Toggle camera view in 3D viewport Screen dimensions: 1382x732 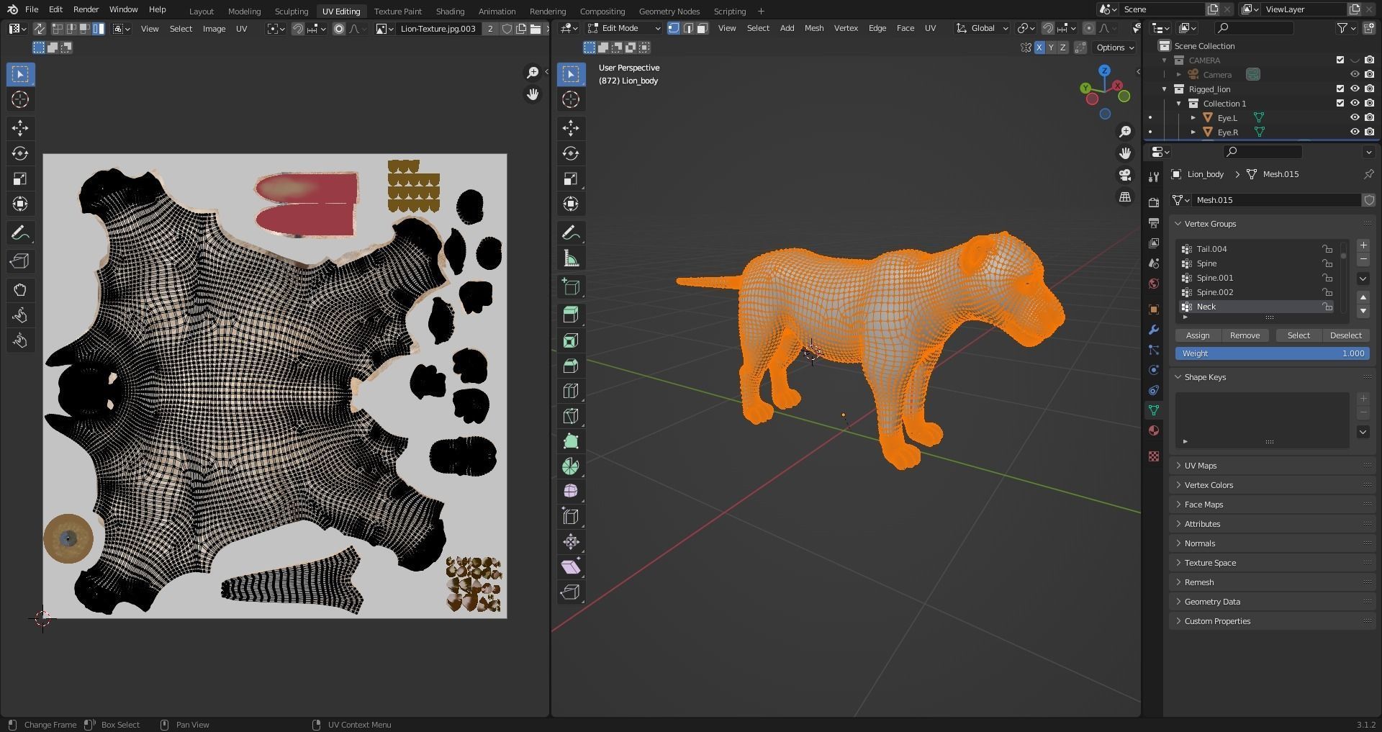click(x=1124, y=176)
